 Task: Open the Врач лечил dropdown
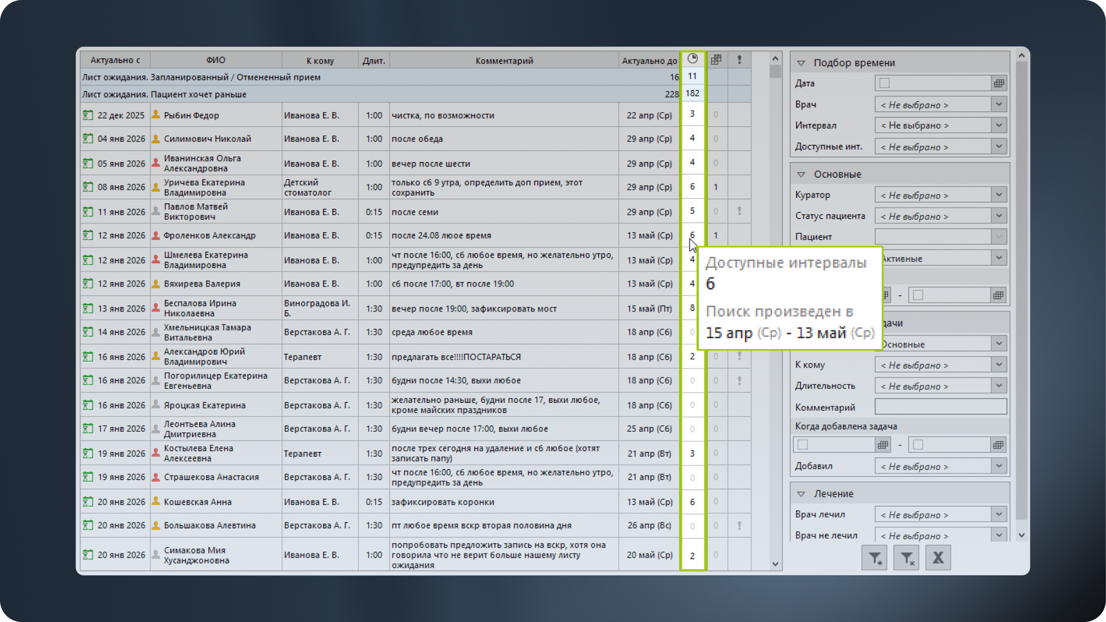coord(999,514)
